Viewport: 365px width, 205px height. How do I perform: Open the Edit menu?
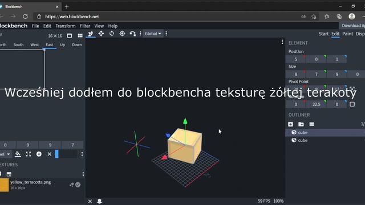pos(47,26)
